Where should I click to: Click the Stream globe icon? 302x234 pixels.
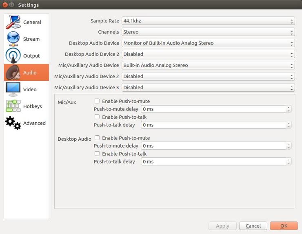click(x=13, y=39)
